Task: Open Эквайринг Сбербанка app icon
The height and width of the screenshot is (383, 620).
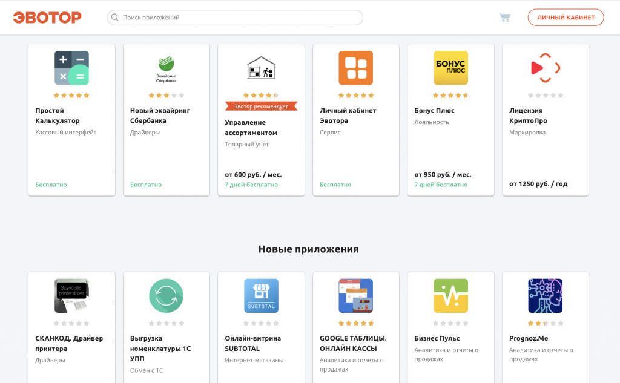Action: click(x=166, y=68)
